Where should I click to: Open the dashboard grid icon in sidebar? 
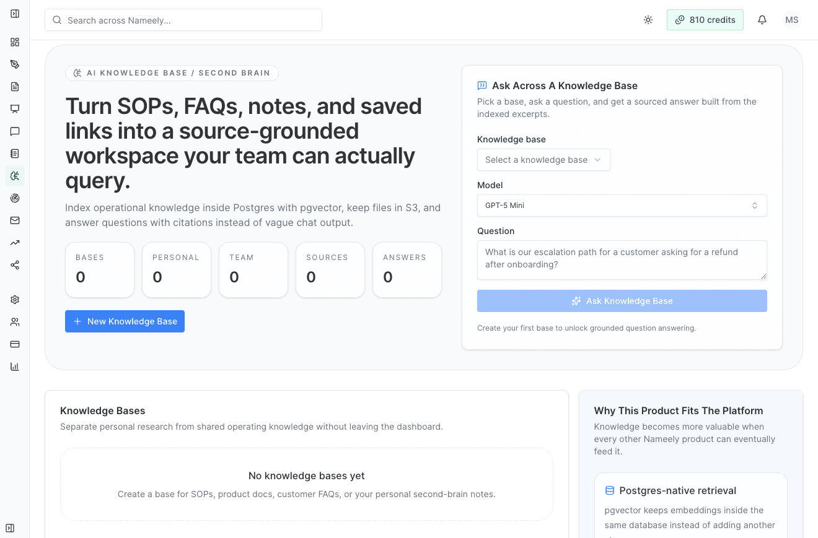15,42
